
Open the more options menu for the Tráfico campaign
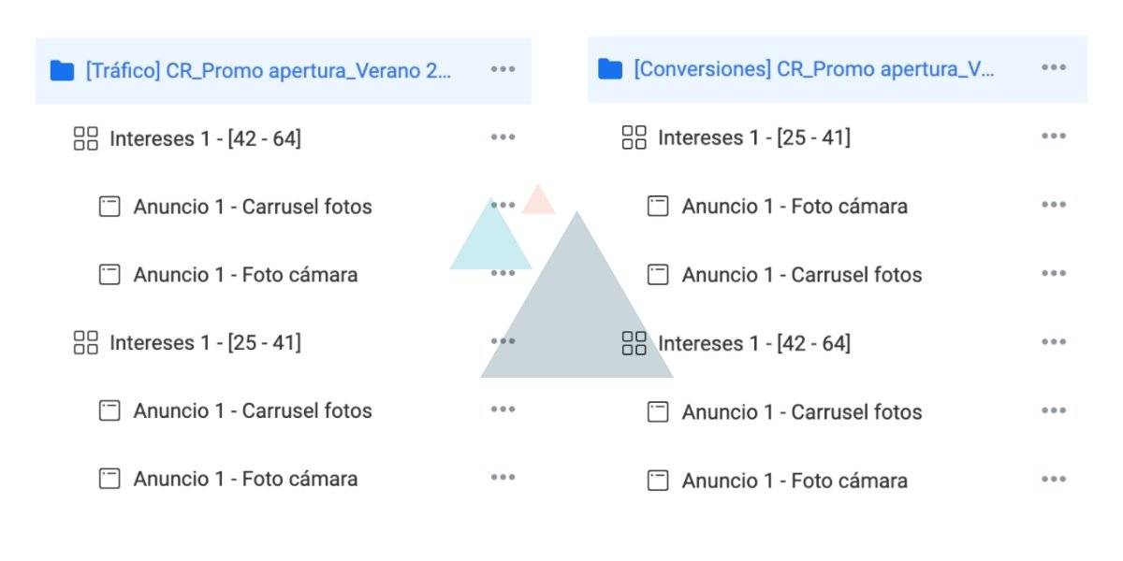point(503,69)
